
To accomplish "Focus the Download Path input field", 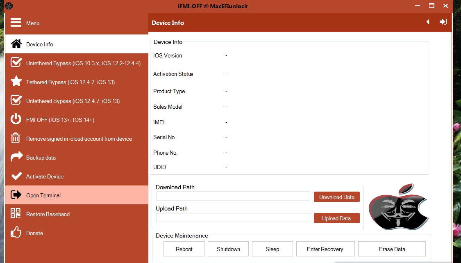I will pyautogui.click(x=233, y=196).
